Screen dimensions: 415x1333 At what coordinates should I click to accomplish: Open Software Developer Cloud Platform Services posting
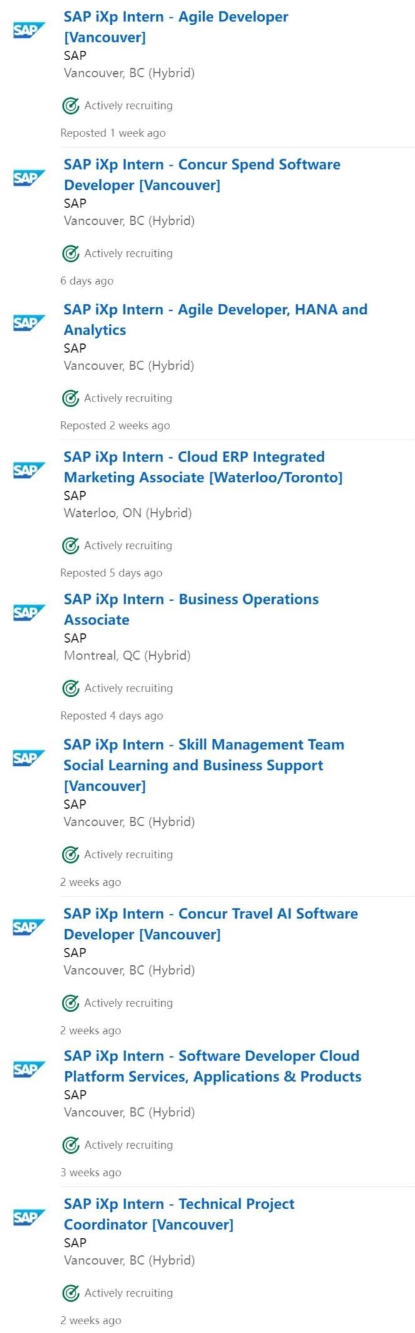pyautogui.click(x=212, y=1066)
